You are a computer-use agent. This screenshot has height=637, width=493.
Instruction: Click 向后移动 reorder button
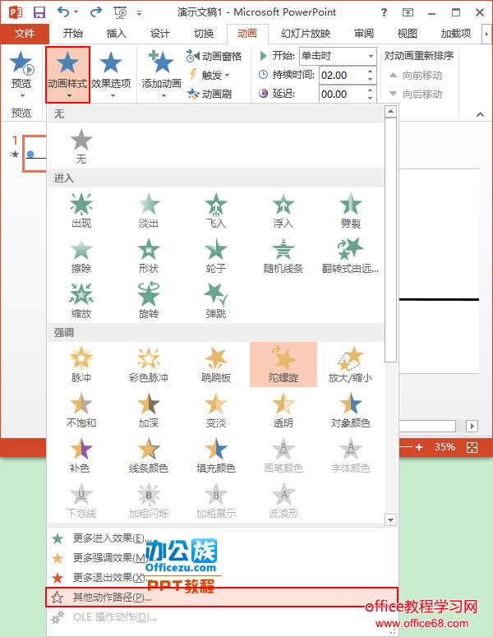coord(416,95)
